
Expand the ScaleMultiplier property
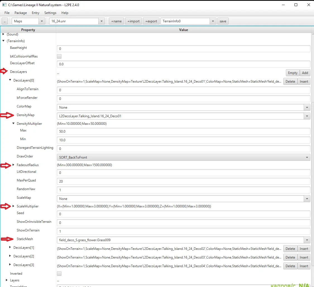click(x=13, y=206)
